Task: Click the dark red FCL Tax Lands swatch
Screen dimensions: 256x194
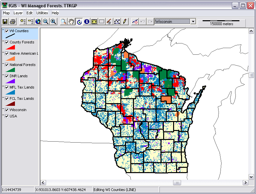Action: pos(10,104)
